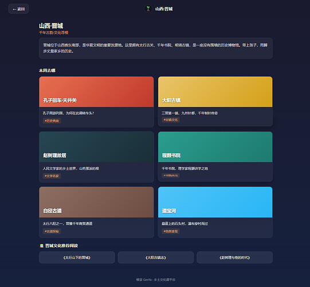Select the #自然奇观 tag

point(171,231)
